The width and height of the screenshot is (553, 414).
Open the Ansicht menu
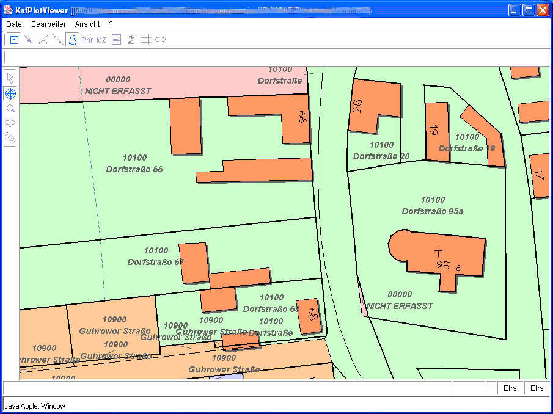point(87,24)
